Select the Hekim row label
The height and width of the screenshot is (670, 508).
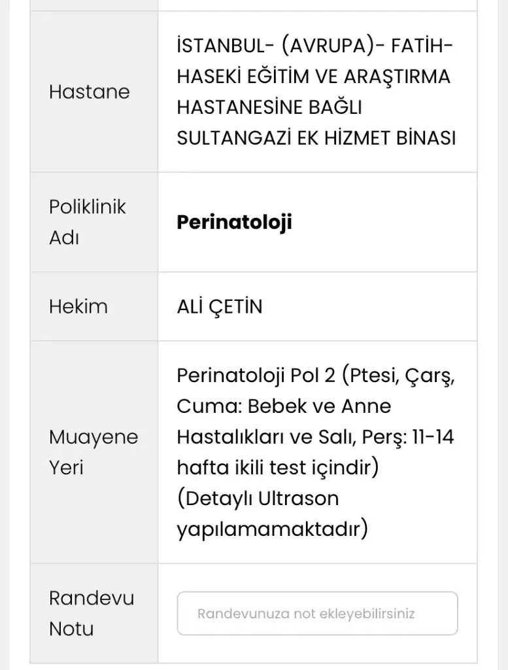[78, 306]
